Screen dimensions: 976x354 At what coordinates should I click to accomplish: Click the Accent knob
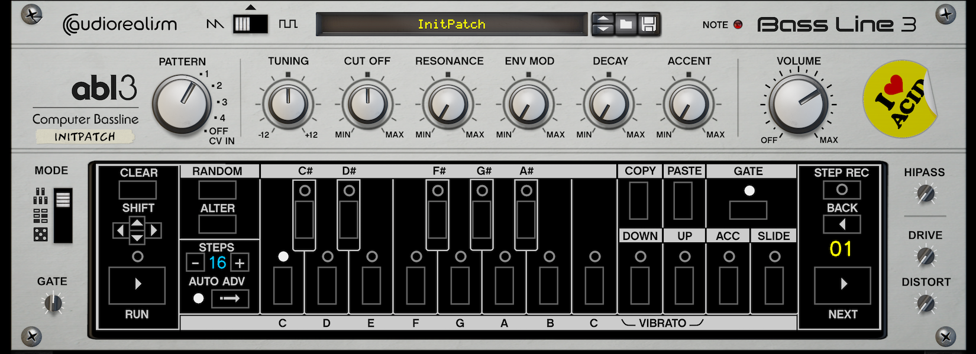pos(689,103)
